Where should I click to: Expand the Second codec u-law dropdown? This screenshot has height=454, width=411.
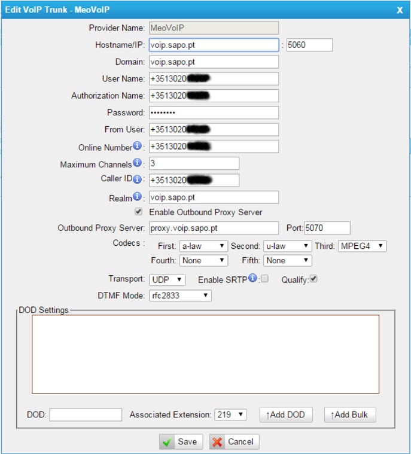click(287, 246)
